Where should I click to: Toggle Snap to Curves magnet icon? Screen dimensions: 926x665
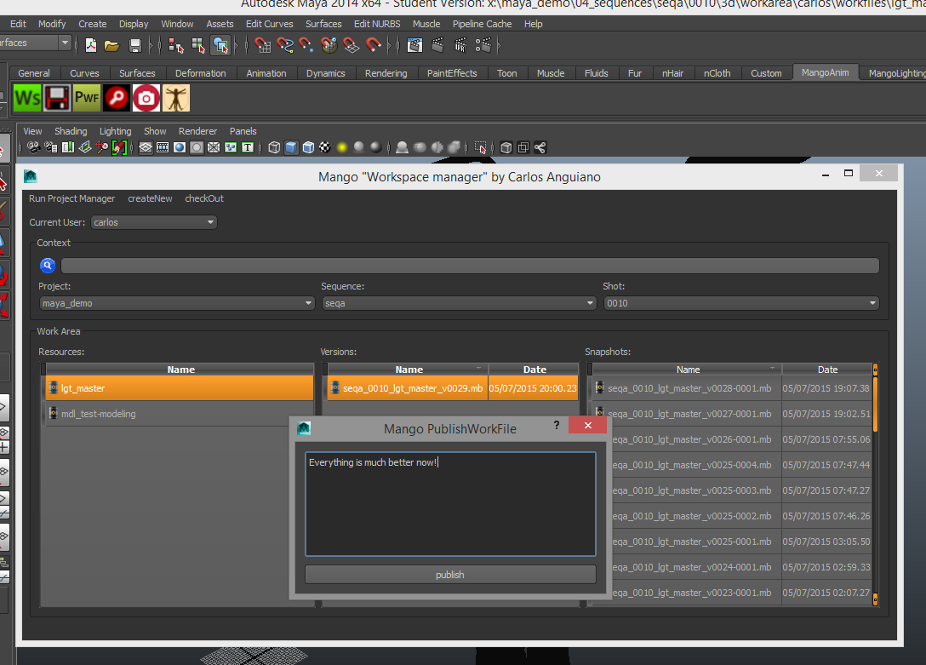(284, 45)
